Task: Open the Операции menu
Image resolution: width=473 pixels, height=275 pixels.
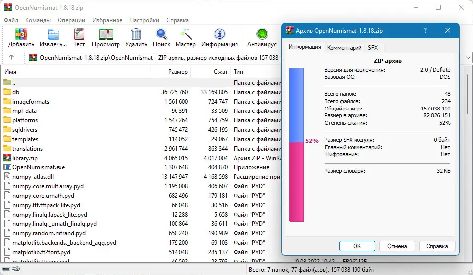Action: [71, 20]
